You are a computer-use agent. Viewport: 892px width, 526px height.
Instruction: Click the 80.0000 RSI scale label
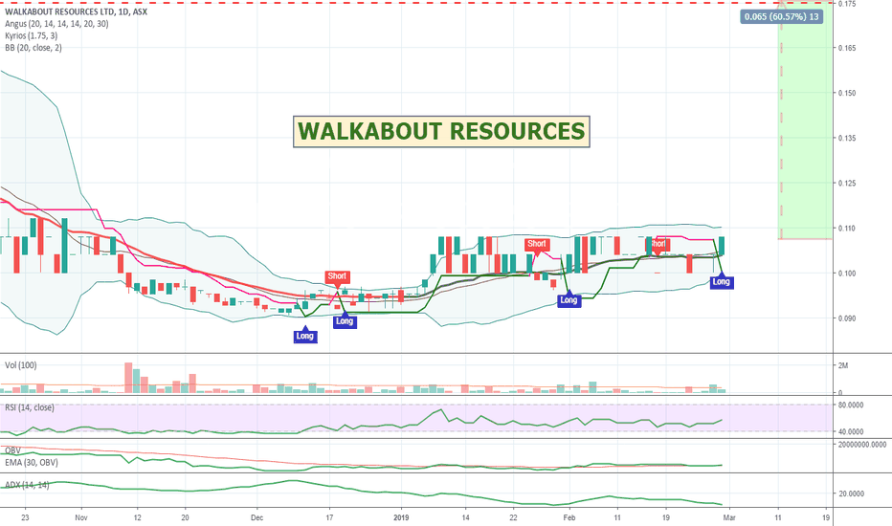[x=851, y=405]
